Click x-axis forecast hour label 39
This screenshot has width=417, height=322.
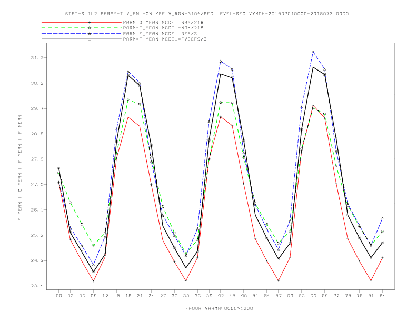tap(210, 296)
